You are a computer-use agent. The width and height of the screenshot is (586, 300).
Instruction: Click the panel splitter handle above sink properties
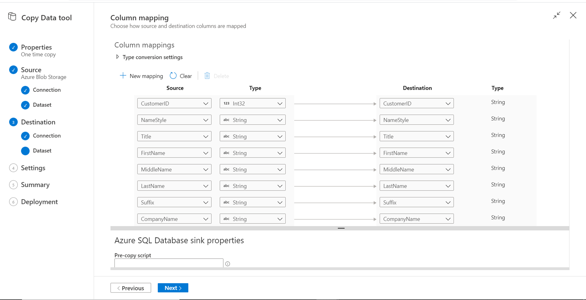[x=341, y=228]
